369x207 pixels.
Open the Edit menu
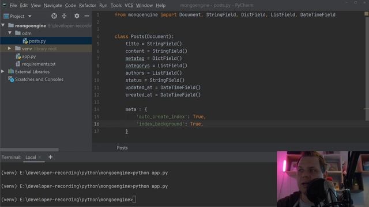(24, 5)
